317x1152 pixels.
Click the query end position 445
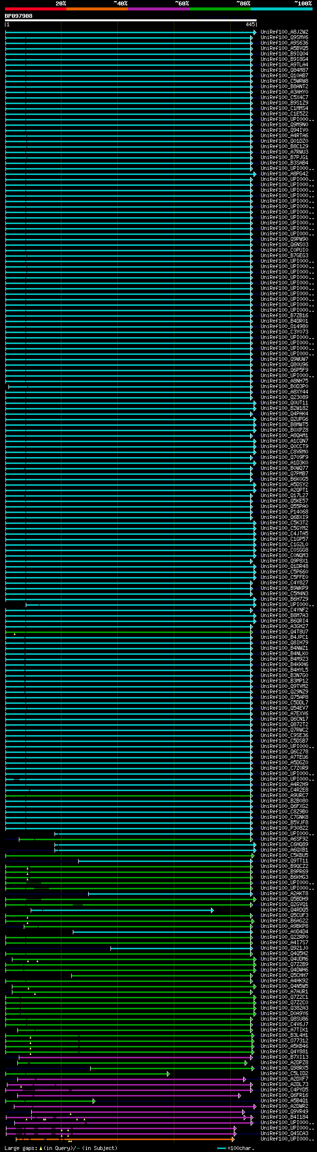(x=250, y=24)
